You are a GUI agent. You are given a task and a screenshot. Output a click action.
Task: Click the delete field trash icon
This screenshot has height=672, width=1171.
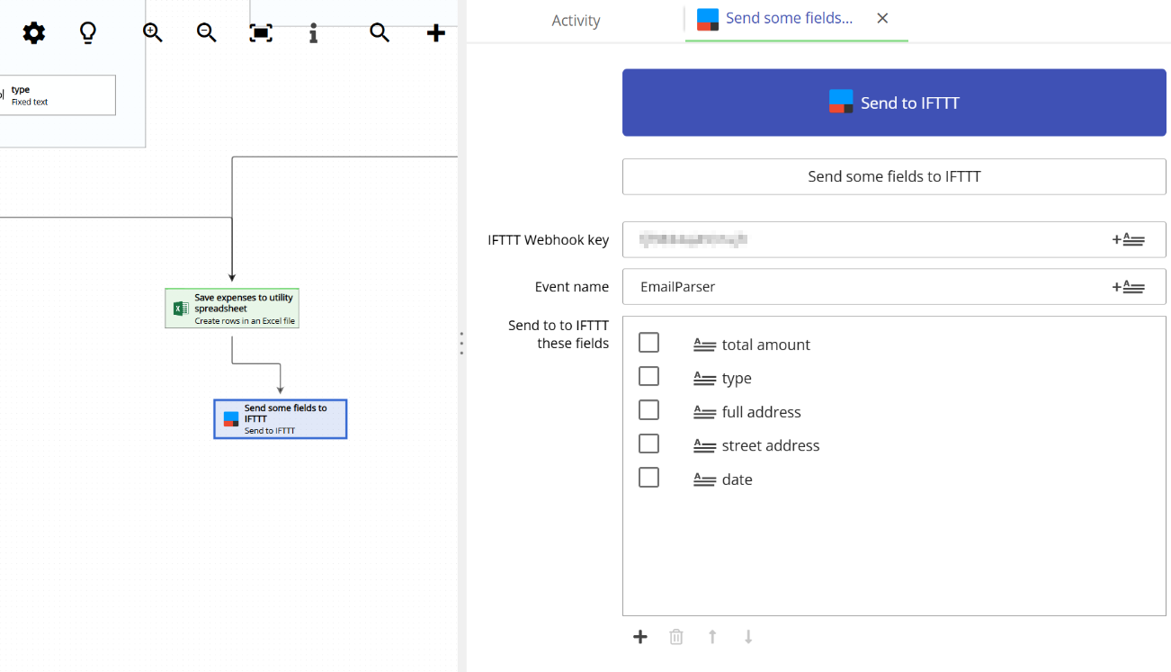tap(676, 636)
